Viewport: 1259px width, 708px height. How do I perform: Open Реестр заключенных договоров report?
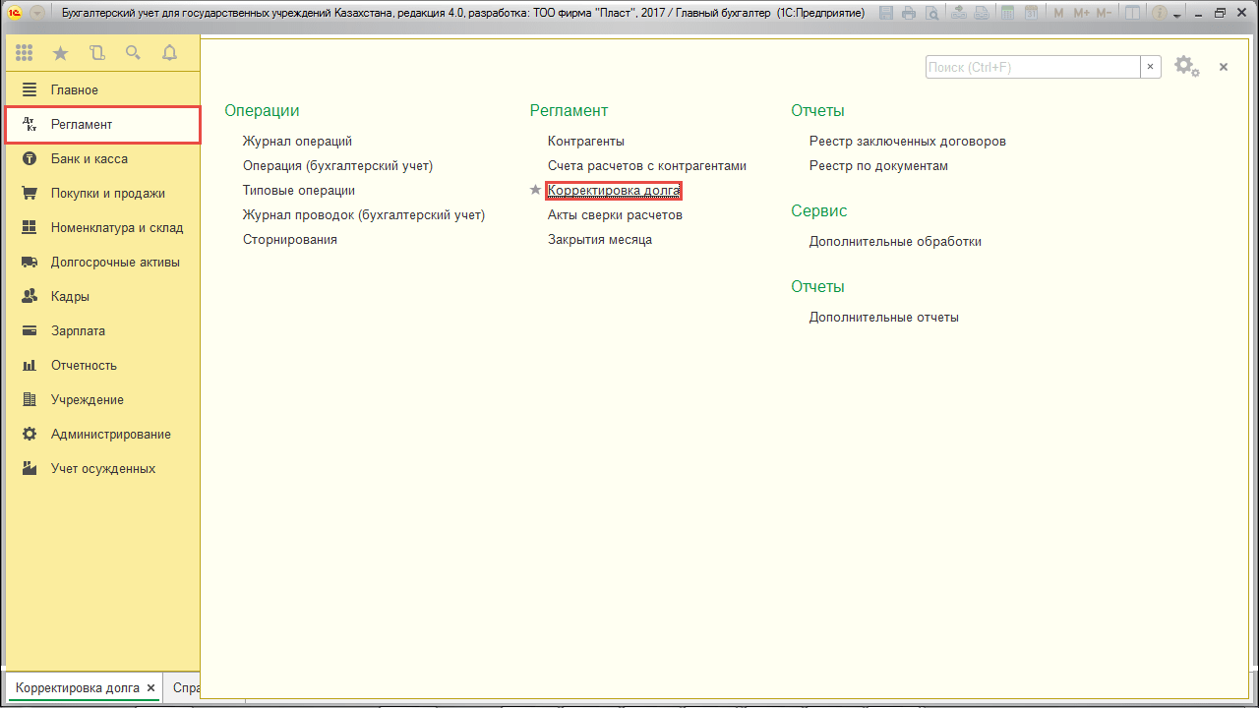click(x=907, y=141)
